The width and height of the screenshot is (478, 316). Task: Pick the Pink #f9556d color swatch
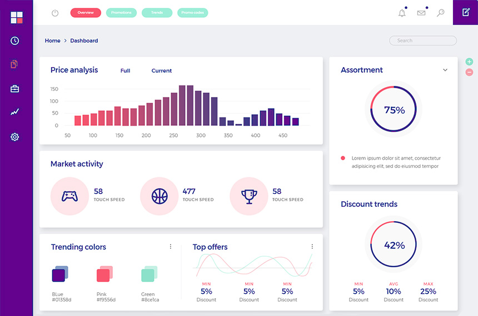(x=104, y=274)
